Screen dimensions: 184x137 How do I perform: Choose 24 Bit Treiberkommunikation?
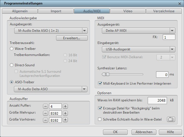click(x=65, y=61)
